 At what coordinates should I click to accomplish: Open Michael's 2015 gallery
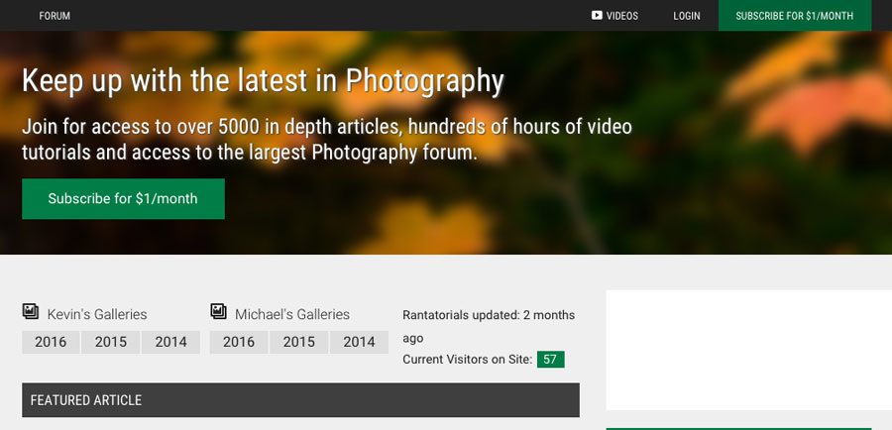298,342
